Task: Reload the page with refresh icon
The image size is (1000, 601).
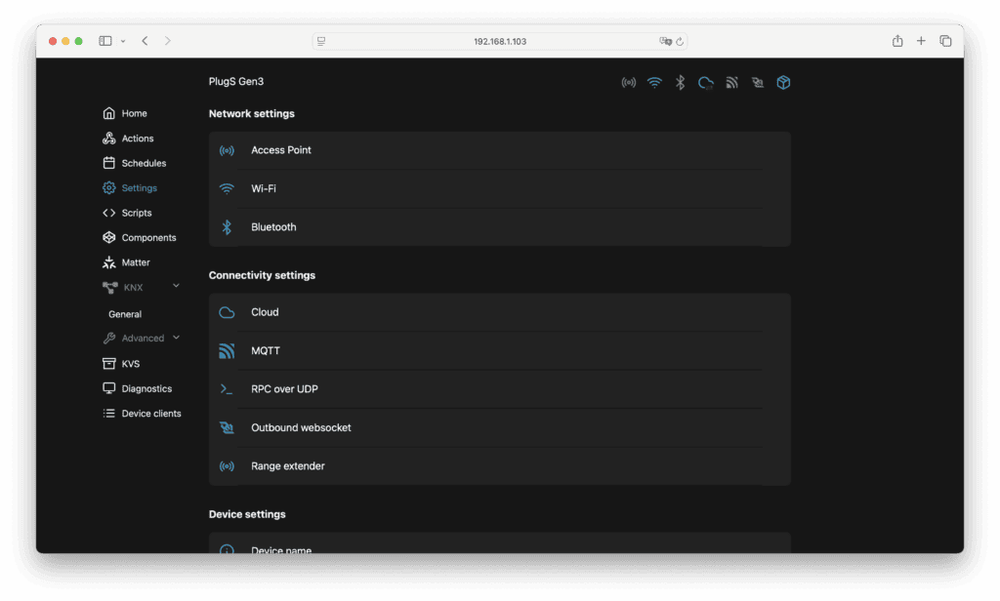Action: point(681,41)
